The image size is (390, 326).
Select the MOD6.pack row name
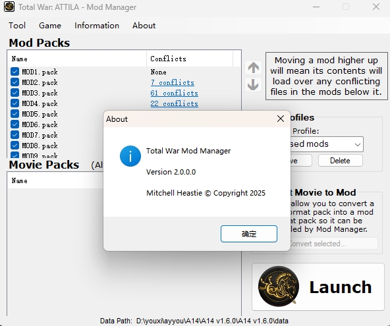click(40, 124)
